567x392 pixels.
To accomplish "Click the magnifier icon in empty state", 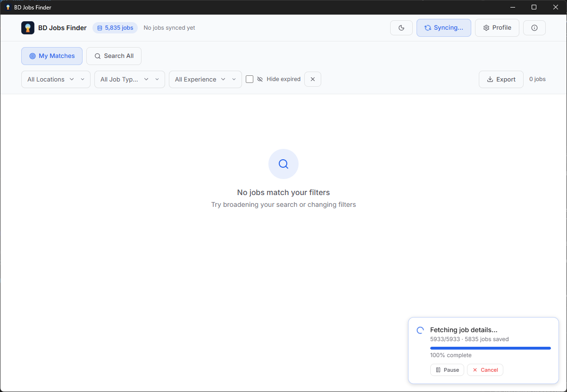I will (x=283, y=164).
